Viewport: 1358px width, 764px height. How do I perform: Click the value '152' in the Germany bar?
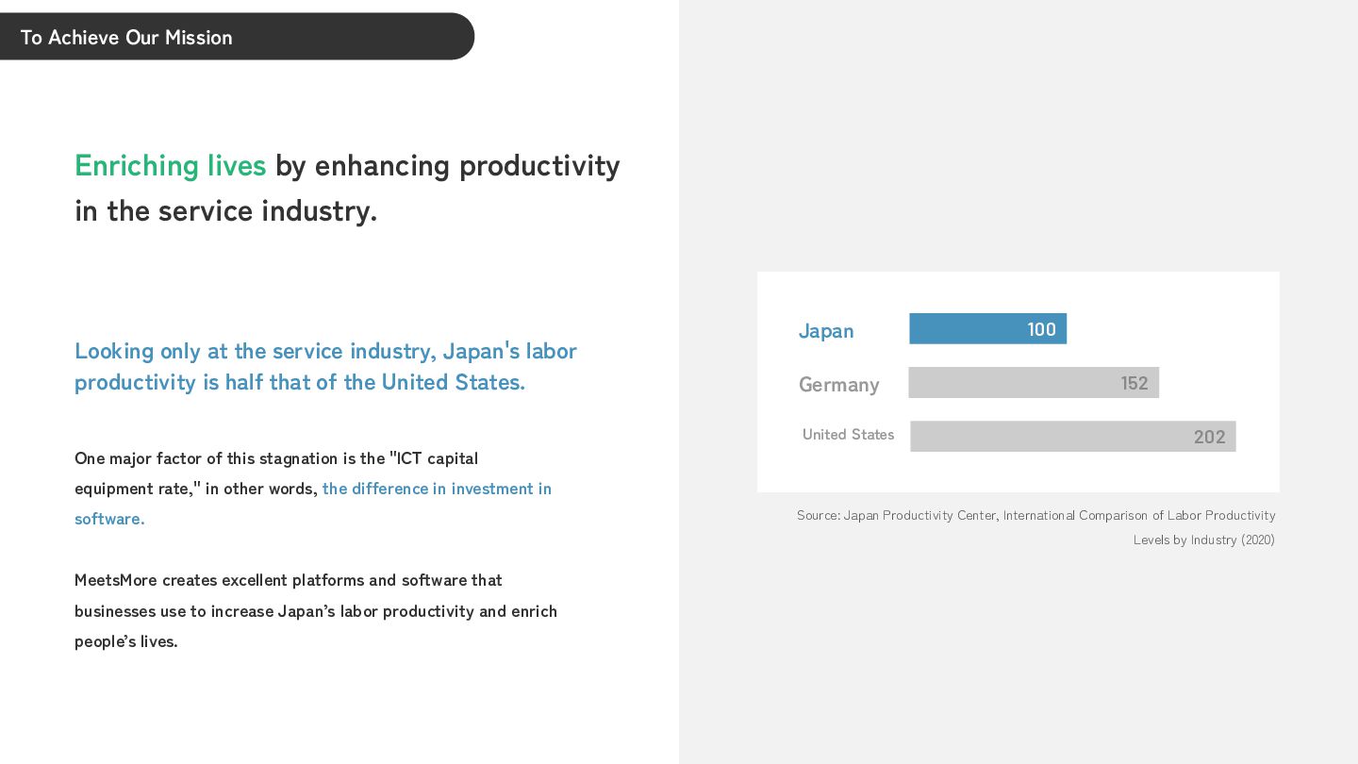[x=1134, y=383]
